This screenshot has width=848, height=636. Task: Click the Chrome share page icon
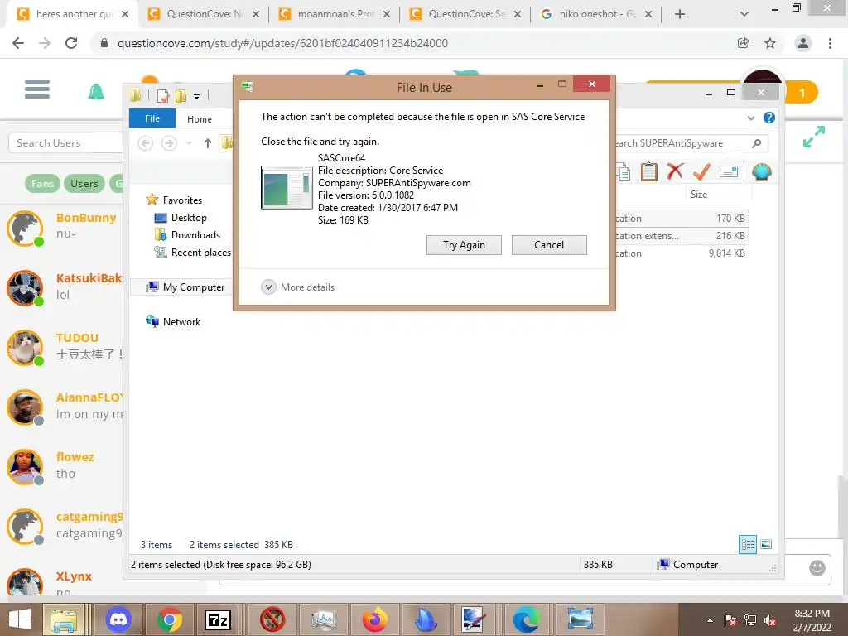pos(744,43)
